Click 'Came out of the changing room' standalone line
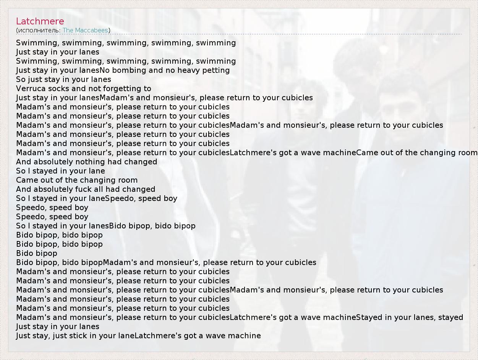Image resolution: width=478 pixels, height=360 pixels. tap(77, 180)
